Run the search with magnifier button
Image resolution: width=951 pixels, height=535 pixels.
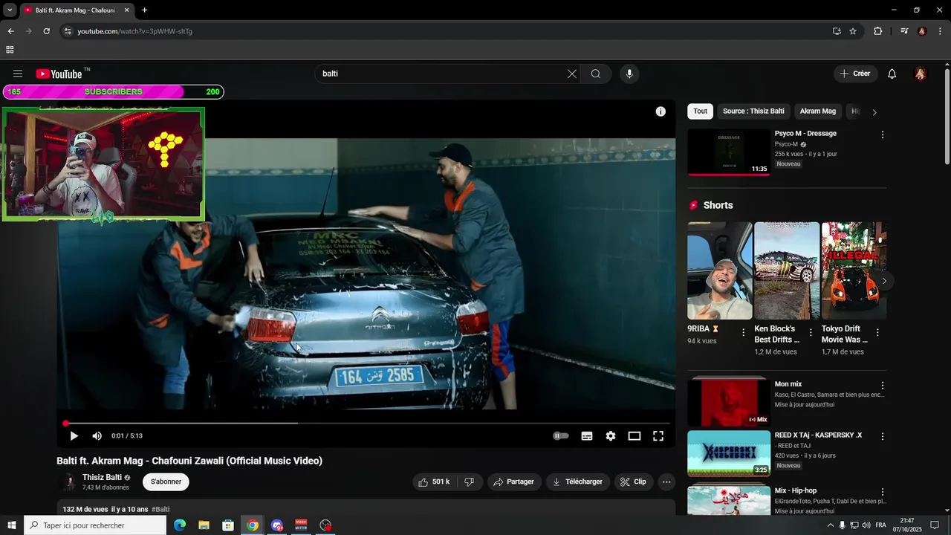[596, 74]
